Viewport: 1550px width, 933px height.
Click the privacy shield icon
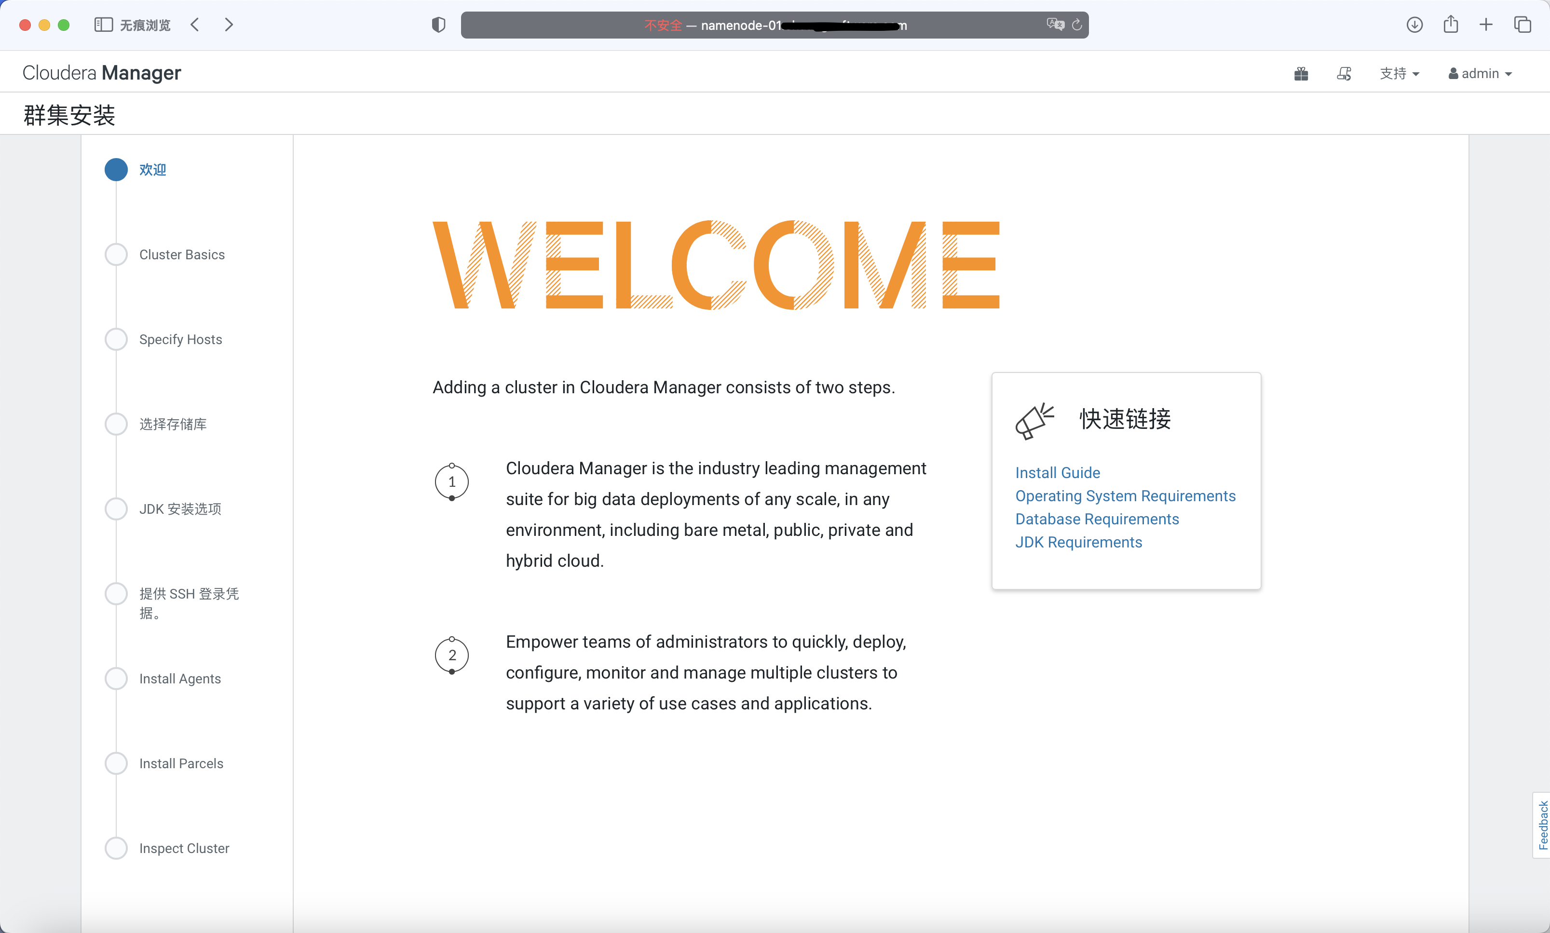[438, 25]
